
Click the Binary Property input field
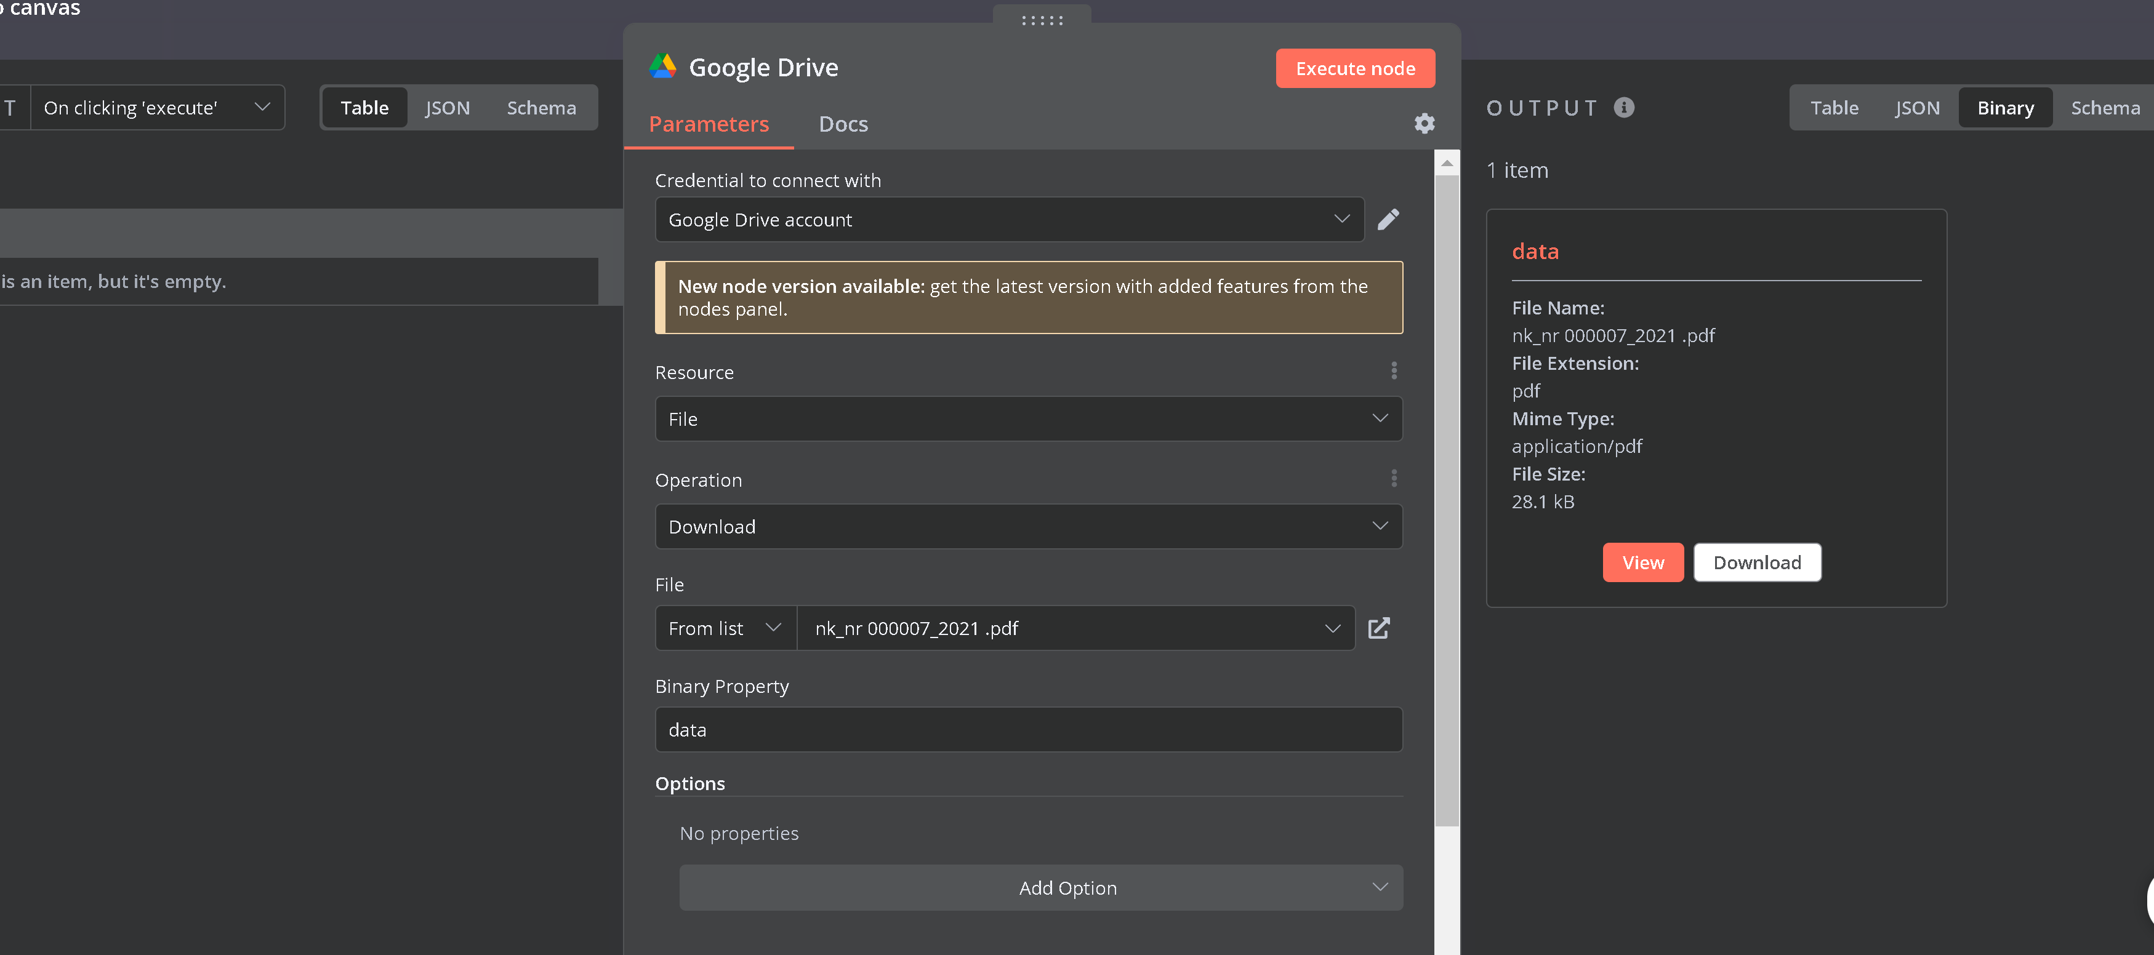(1027, 729)
